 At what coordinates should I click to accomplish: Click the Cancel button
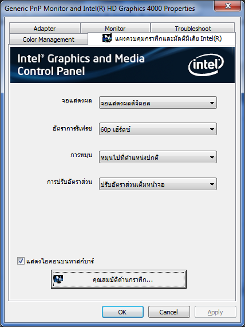(169, 312)
